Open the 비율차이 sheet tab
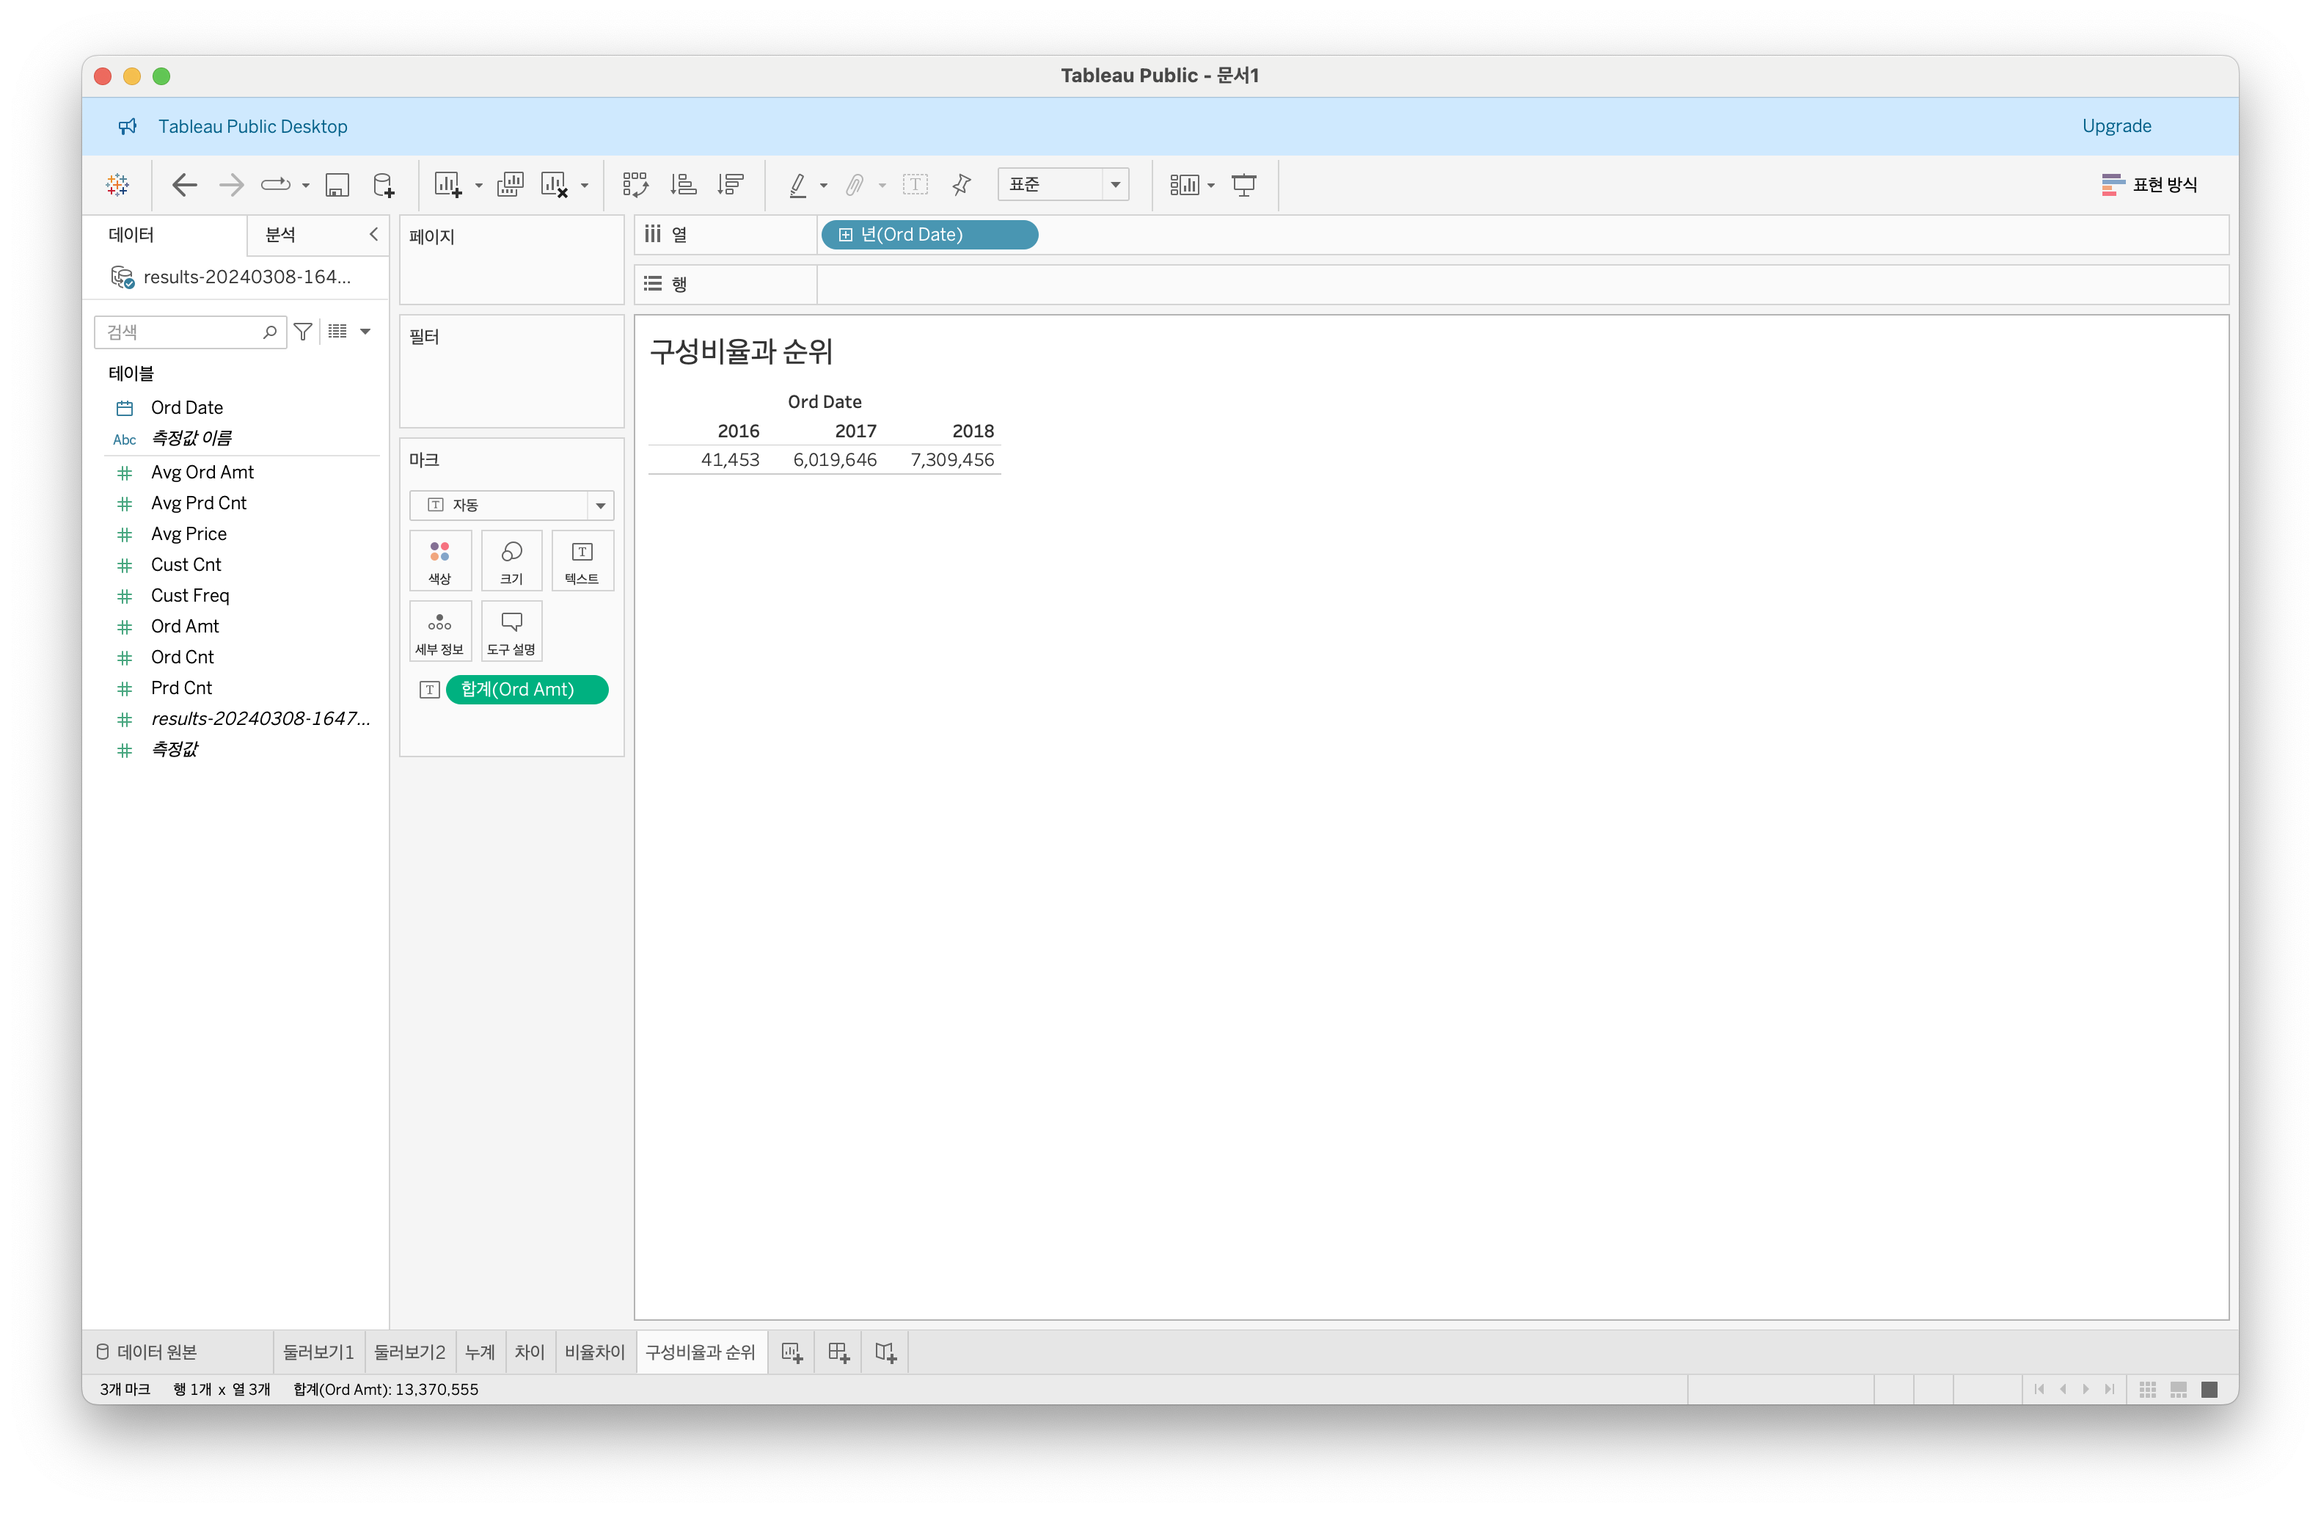This screenshot has width=2321, height=1513. (594, 1352)
